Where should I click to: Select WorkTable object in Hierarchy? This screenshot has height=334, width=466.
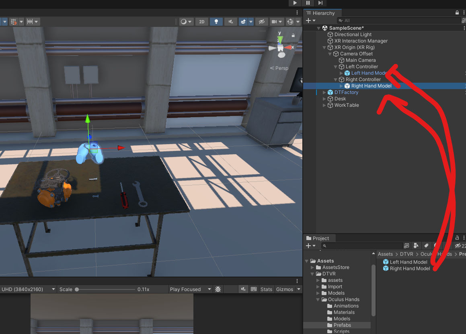[x=347, y=105]
